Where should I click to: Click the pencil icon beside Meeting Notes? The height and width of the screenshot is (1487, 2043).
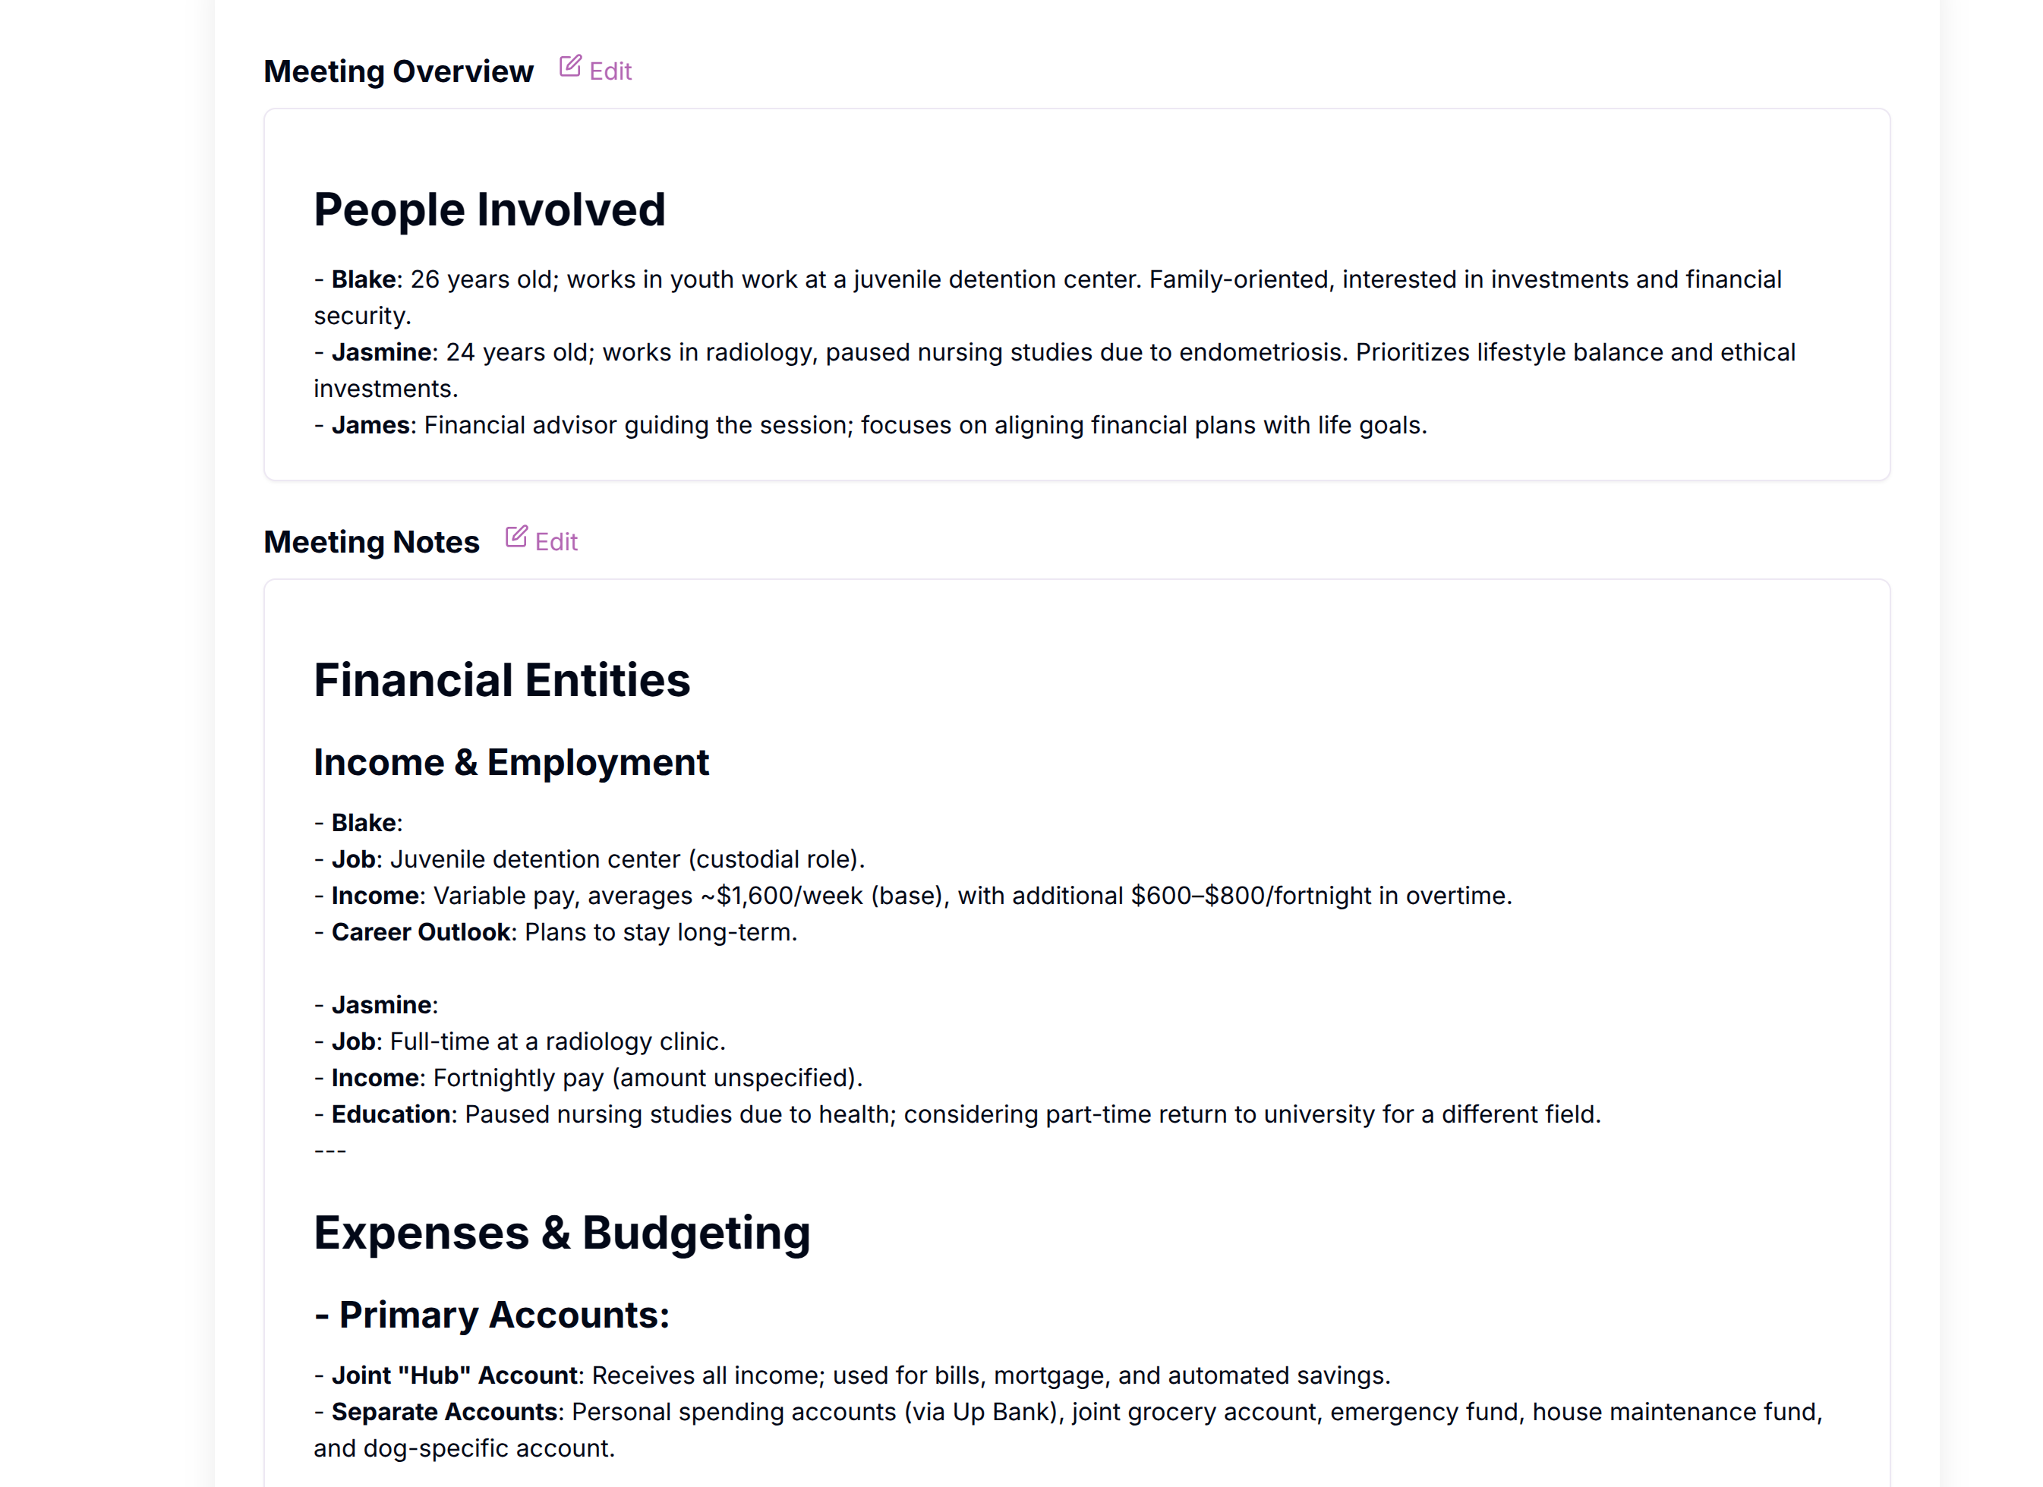point(516,537)
